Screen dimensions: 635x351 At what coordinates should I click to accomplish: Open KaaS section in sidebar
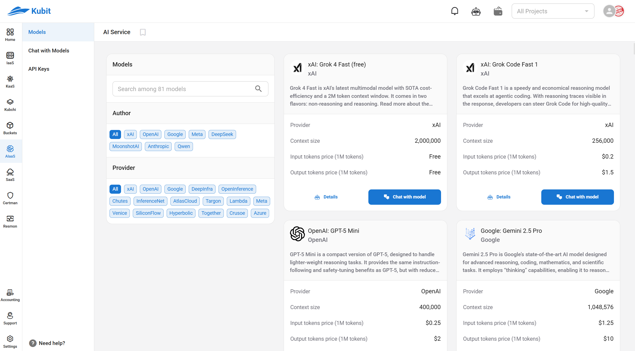coord(10,82)
